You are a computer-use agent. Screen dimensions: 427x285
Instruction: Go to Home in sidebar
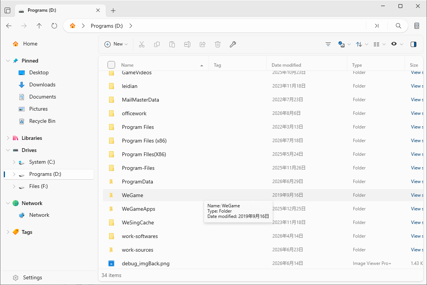pos(30,44)
